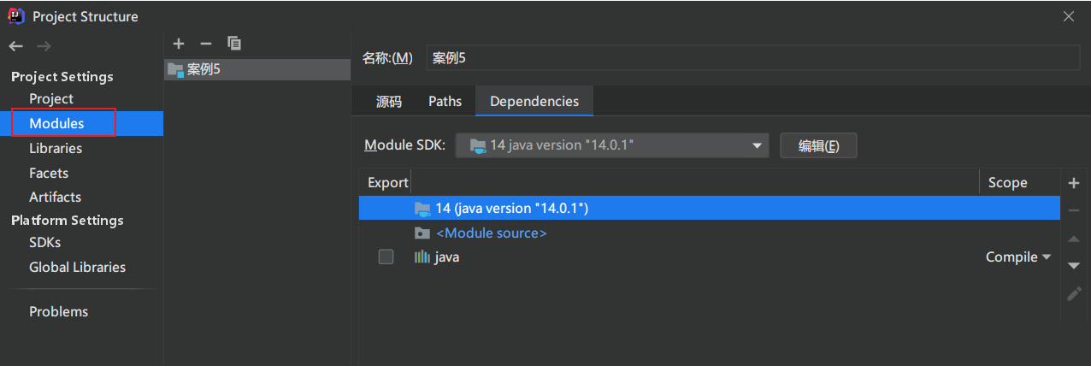Copy the selected module
The image size is (1091, 366).
(x=233, y=44)
